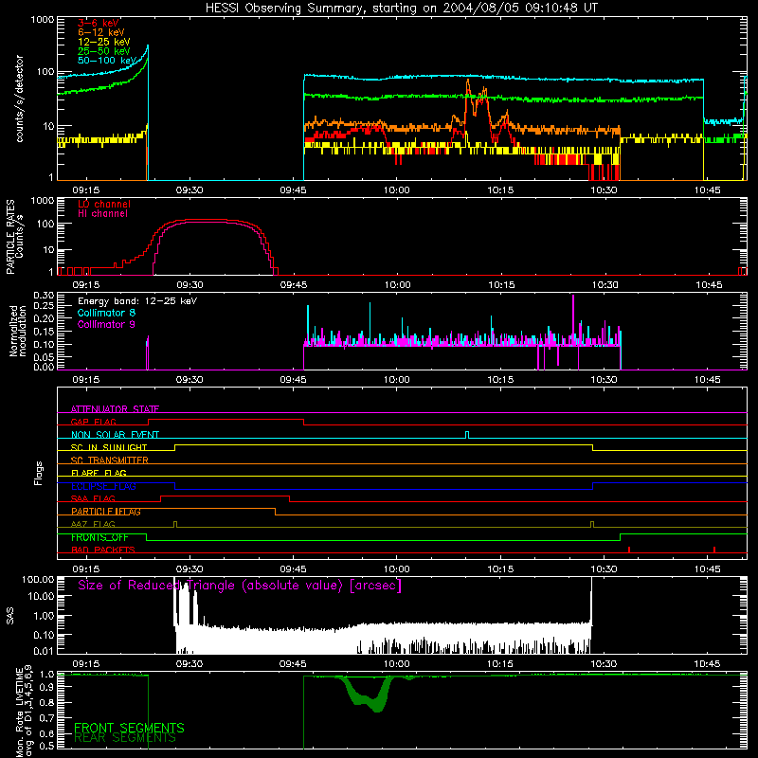Viewport: 758px width, 758px height.
Task: Click the SC_TRANSMITTER flag label
Action: tap(110, 460)
